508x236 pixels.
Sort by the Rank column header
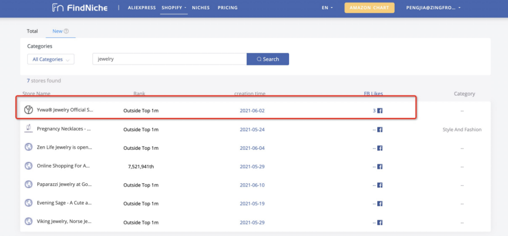(x=139, y=93)
